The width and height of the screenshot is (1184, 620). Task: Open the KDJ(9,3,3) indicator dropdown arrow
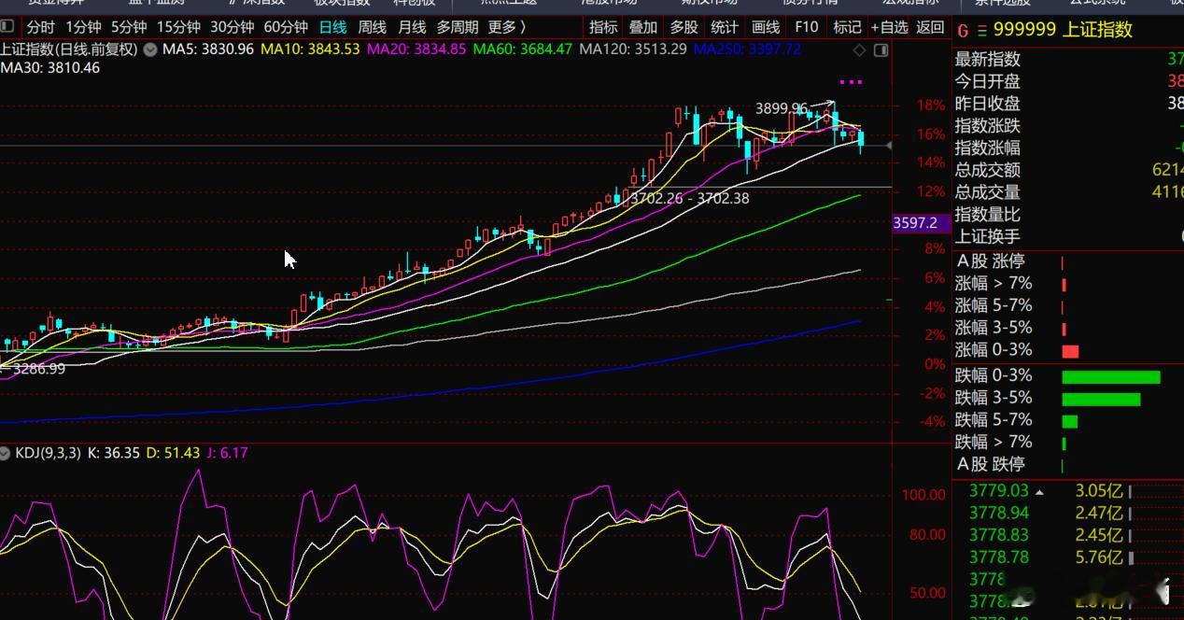point(7,453)
